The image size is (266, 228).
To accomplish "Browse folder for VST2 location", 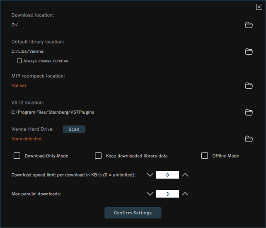I will point(249,112).
